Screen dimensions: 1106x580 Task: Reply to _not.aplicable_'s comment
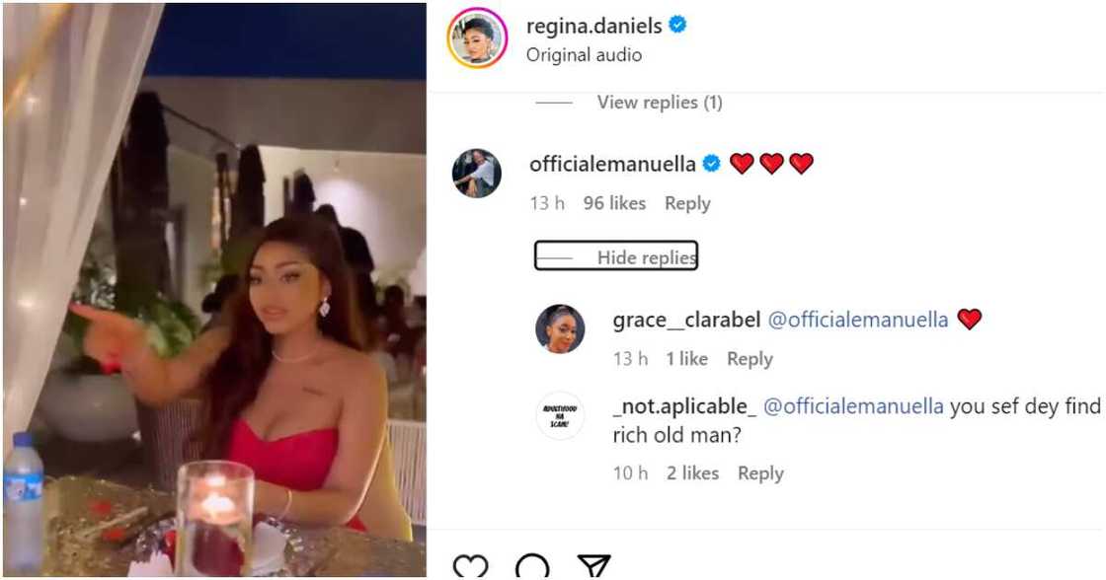click(x=760, y=473)
